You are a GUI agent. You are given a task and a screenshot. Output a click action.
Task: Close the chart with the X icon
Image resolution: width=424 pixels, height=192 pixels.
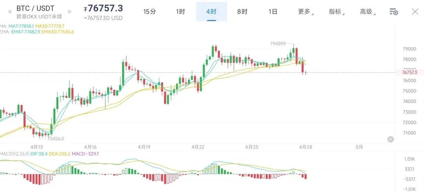[415, 12]
